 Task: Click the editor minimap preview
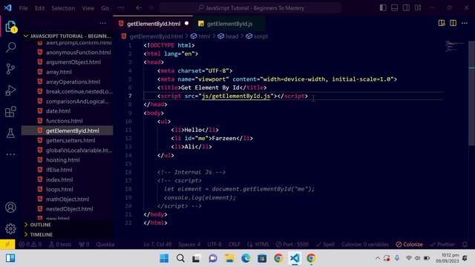[x=454, y=47]
